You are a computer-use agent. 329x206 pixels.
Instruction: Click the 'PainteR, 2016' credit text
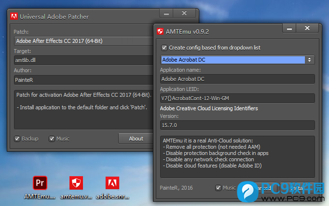point(176,188)
